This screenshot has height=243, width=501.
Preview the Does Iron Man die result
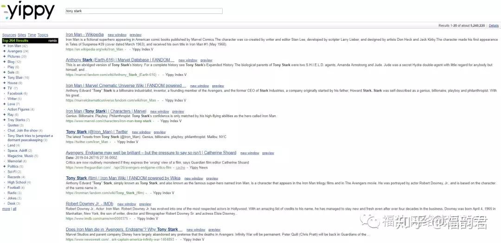[214, 230]
